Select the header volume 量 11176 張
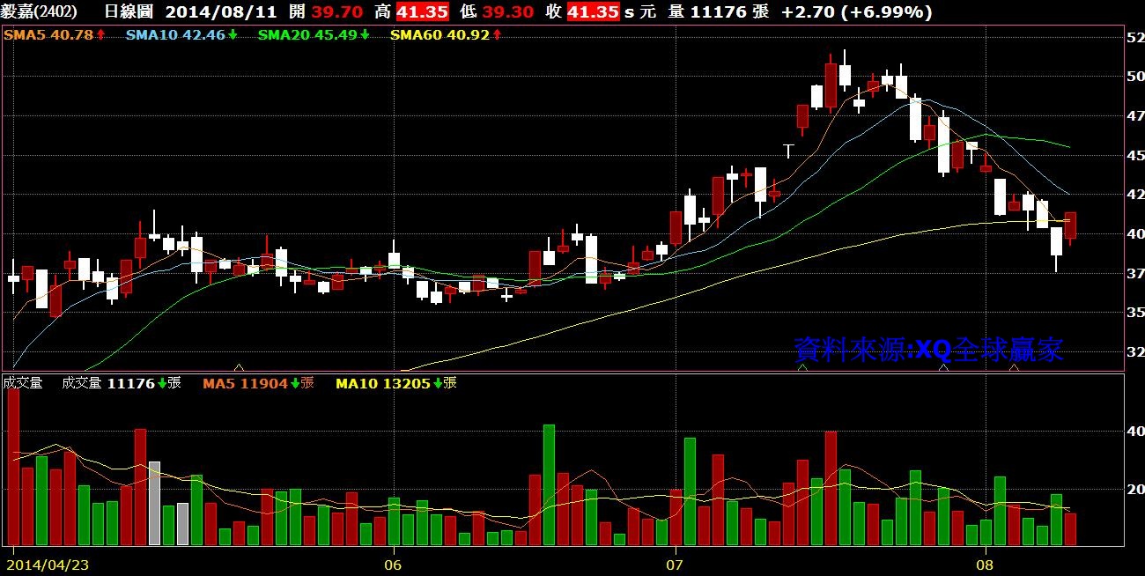Image resolution: width=1145 pixels, height=576 pixels. coord(718,11)
